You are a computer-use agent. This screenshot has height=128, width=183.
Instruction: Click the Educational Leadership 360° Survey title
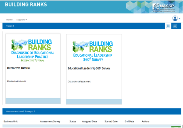point(89,68)
